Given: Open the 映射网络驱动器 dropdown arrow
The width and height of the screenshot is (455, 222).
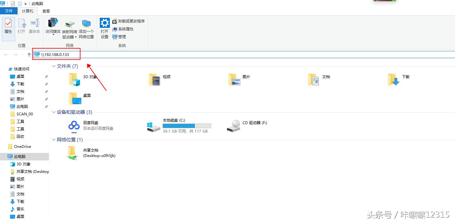Looking at the screenshot, I should click(76, 37).
